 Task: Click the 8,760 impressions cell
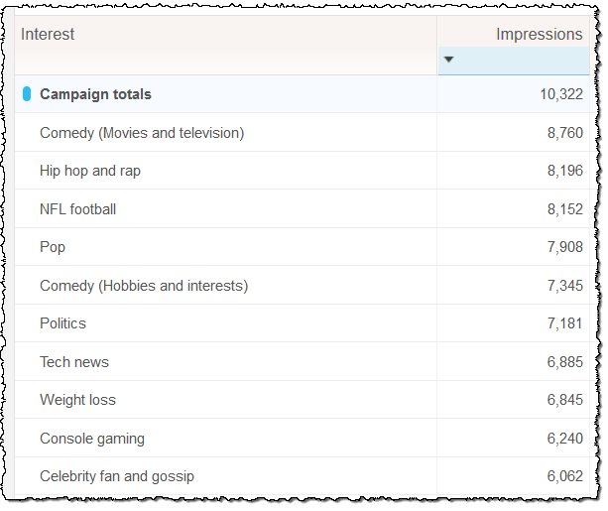pos(564,133)
